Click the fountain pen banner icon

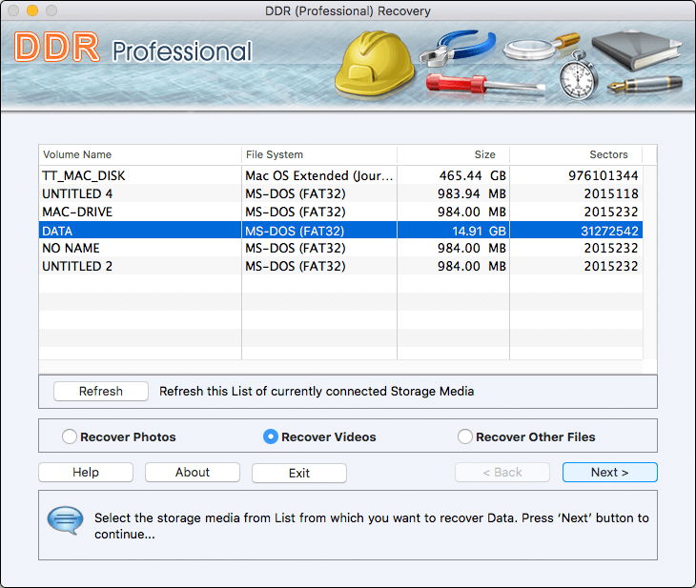tap(645, 84)
